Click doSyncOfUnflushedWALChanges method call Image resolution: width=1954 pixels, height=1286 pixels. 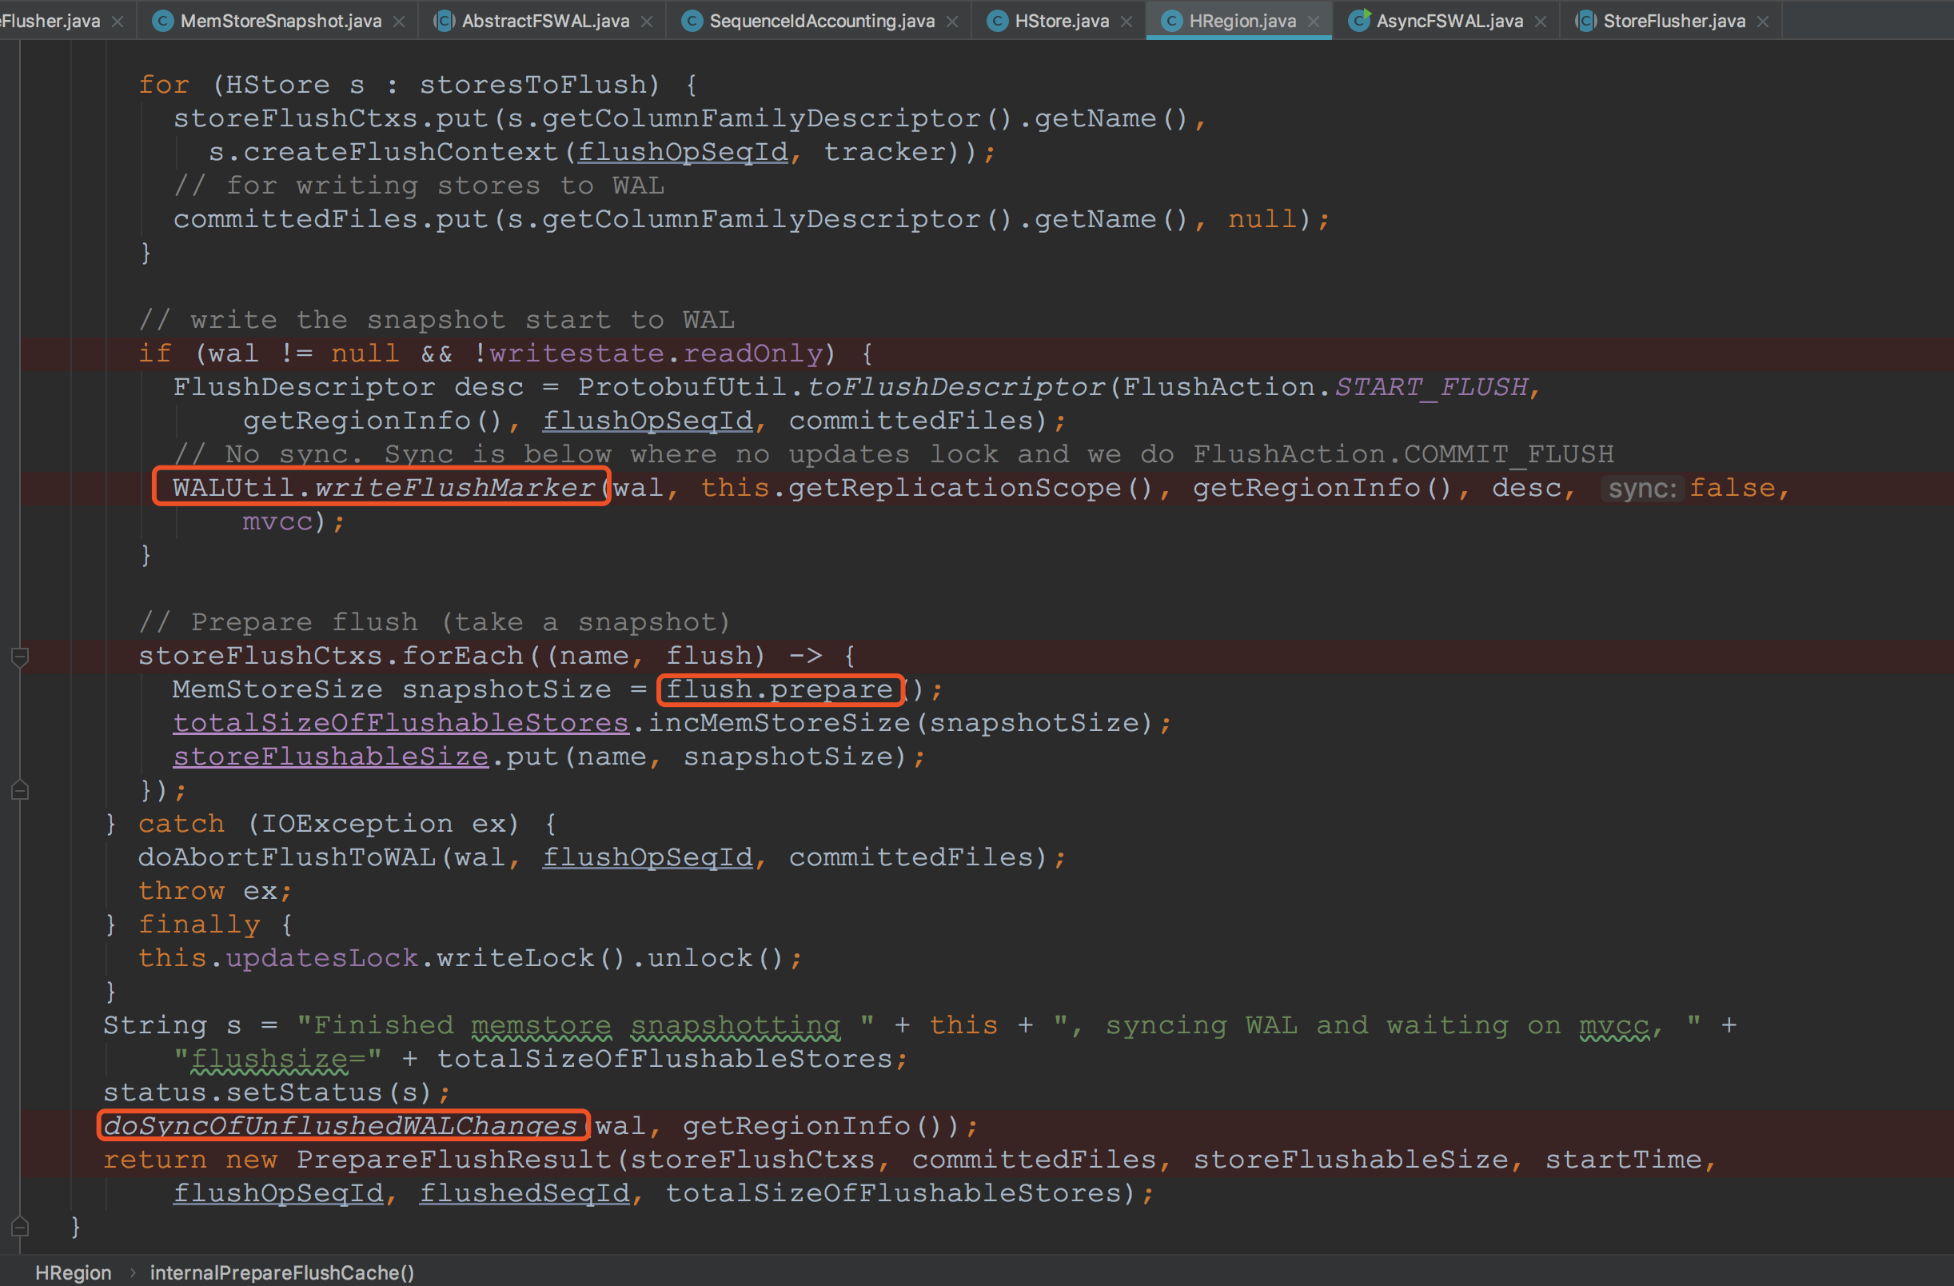[341, 1126]
